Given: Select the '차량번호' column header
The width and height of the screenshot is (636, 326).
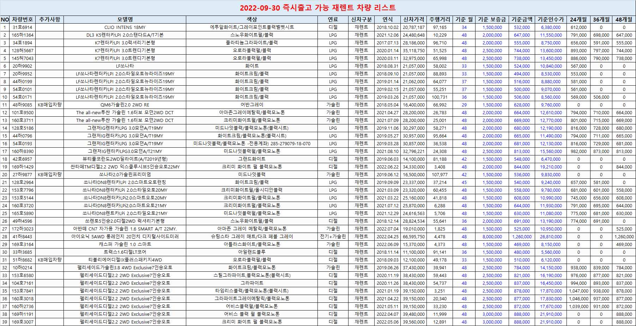Looking at the screenshot, I should point(22,19).
